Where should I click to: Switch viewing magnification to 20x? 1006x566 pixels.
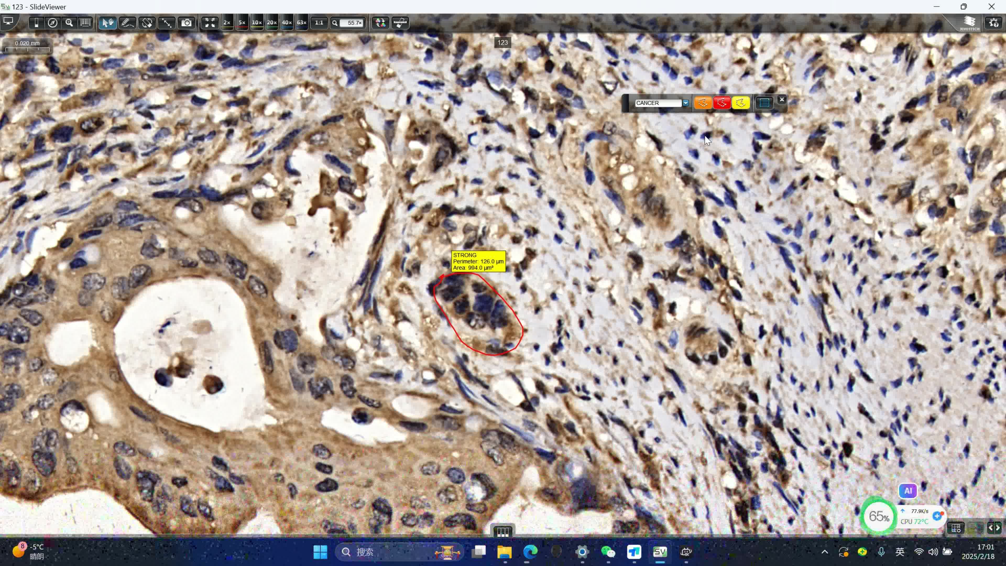(271, 23)
